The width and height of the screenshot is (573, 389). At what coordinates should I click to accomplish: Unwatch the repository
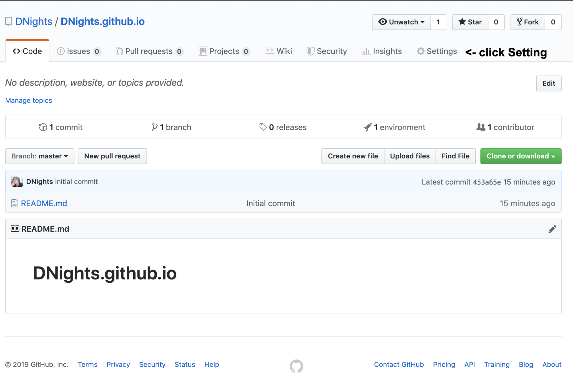click(x=401, y=22)
